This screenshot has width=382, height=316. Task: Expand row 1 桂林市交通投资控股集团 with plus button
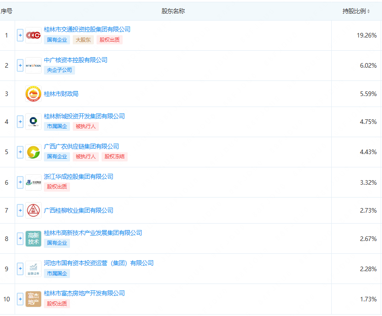point(20,35)
